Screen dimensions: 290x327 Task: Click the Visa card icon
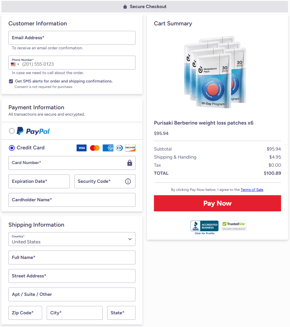coord(82,148)
